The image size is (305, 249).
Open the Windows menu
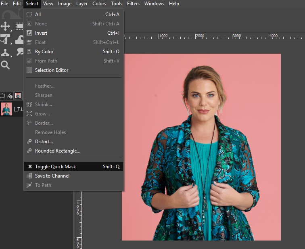point(154,4)
